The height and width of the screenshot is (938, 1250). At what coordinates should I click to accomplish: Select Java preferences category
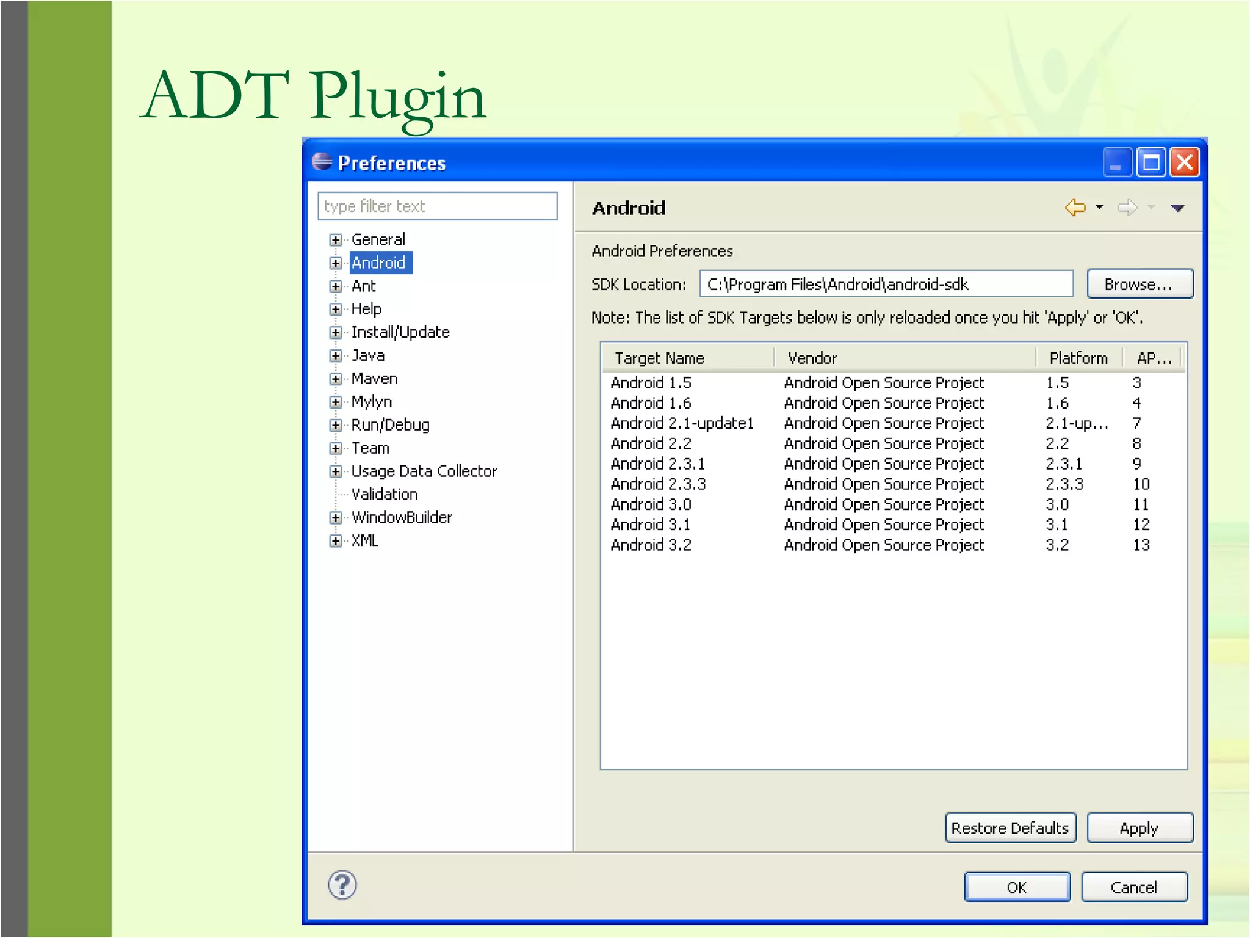(x=368, y=355)
